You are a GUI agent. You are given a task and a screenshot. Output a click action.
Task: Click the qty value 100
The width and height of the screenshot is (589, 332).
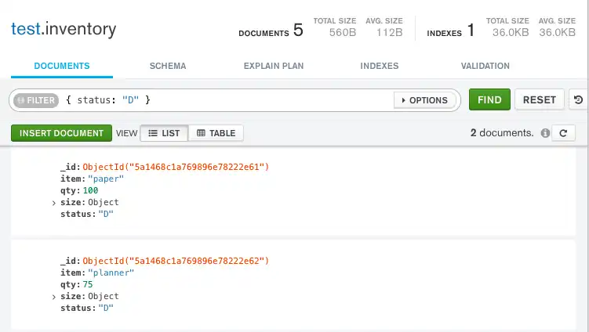click(x=90, y=191)
